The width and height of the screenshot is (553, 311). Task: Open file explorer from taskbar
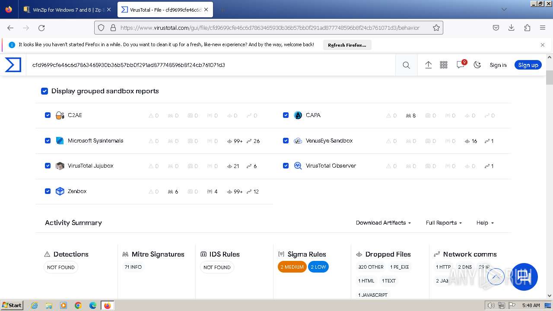tap(49, 305)
